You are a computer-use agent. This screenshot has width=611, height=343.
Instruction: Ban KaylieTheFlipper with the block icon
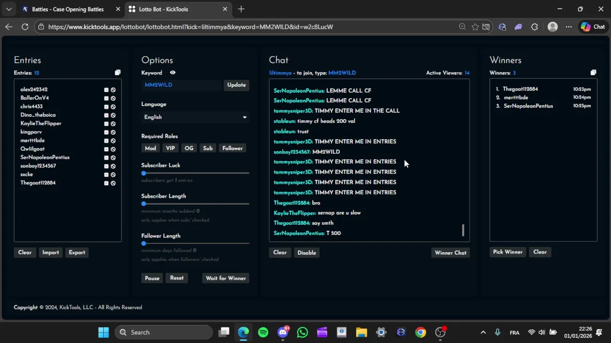pyautogui.click(x=113, y=124)
